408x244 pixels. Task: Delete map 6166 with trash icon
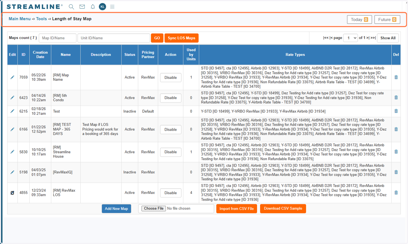pos(396,129)
